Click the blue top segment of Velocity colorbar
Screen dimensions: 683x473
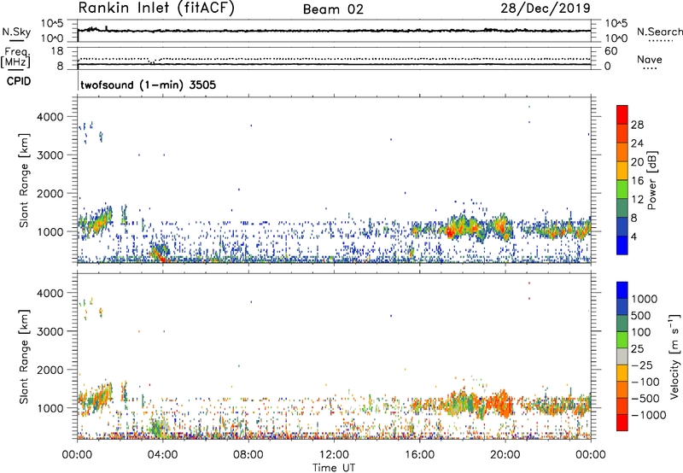pos(622,290)
